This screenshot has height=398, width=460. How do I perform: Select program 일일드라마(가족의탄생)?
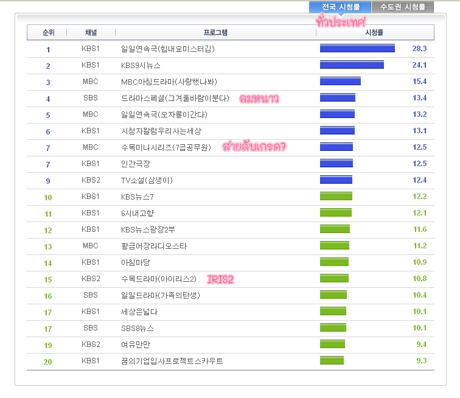coord(161,295)
